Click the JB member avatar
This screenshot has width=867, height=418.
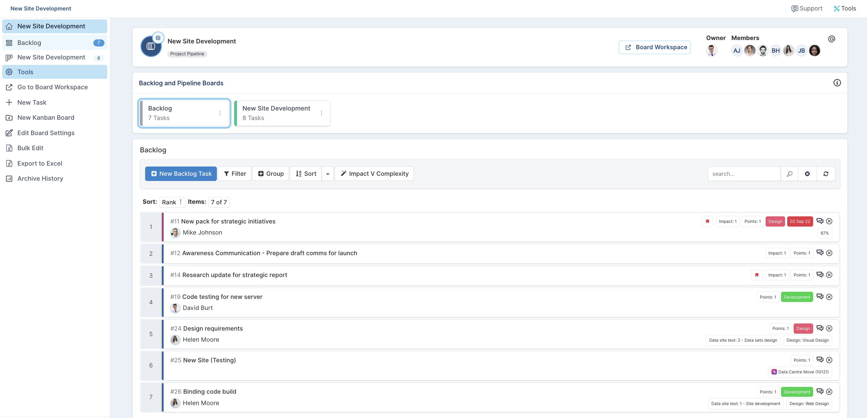click(x=801, y=50)
